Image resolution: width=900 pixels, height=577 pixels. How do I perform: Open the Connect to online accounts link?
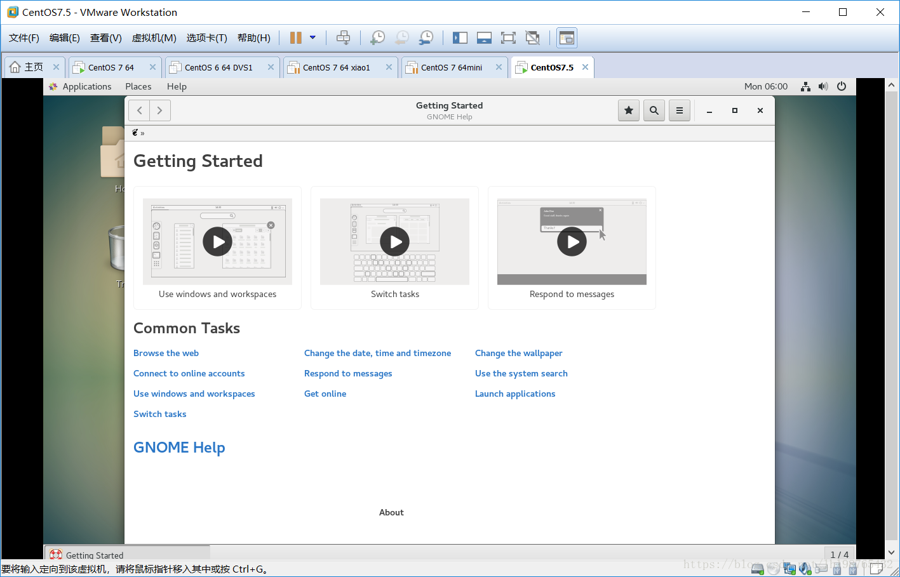[x=189, y=374]
